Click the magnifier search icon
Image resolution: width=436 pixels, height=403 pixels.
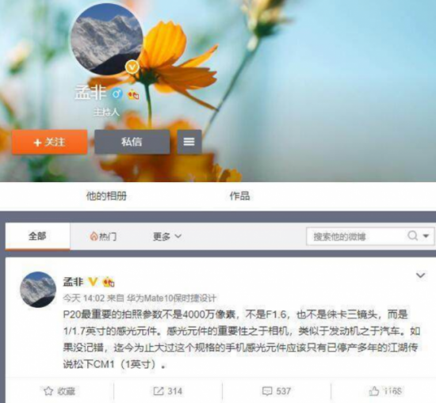(413, 236)
